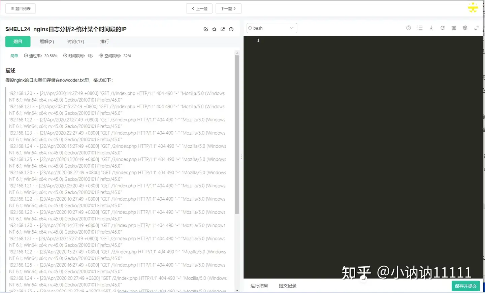Favorite this problem with star icon
Screen dimensions: 485x293
pyautogui.click(x=214, y=29)
